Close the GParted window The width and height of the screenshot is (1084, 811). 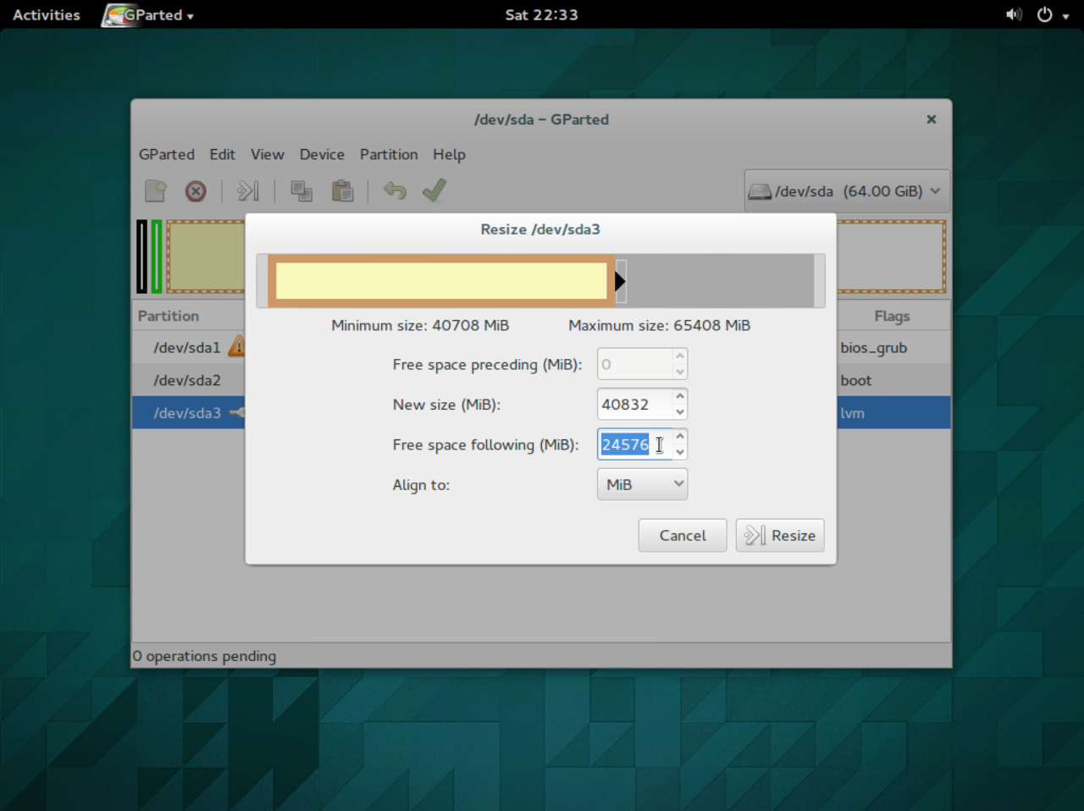(931, 119)
